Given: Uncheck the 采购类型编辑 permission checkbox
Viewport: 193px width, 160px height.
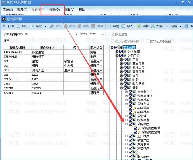Looking at the screenshot, I should tap(135, 128).
